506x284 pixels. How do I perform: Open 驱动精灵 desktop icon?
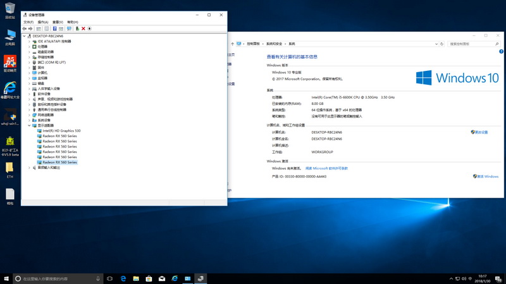pyautogui.click(x=10, y=64)
